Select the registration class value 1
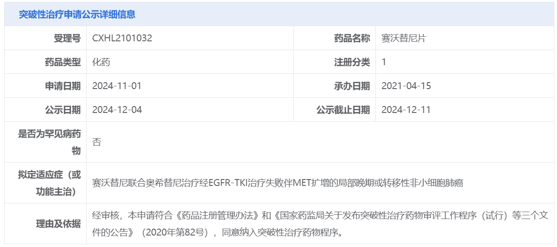This screenshot has width=557, height=247. point(384,62)
